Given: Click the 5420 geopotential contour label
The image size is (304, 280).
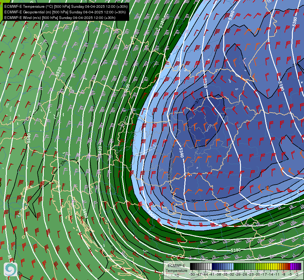Looking at the screenshot, I should click(100, 151).
